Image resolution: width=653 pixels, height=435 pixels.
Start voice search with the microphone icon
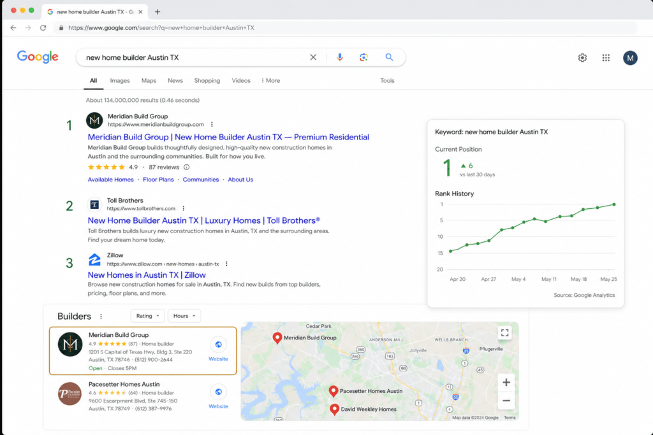click(x=340, y=57)
